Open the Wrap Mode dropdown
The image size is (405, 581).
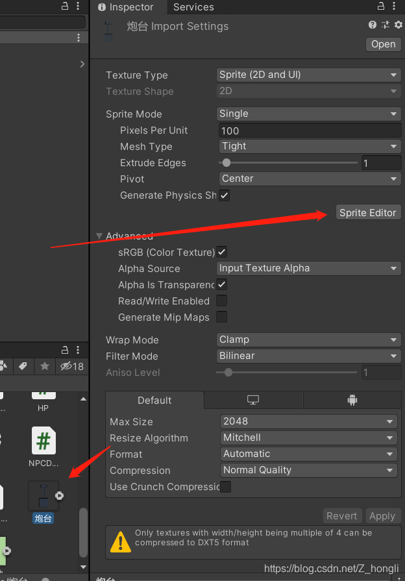point(308,340)
